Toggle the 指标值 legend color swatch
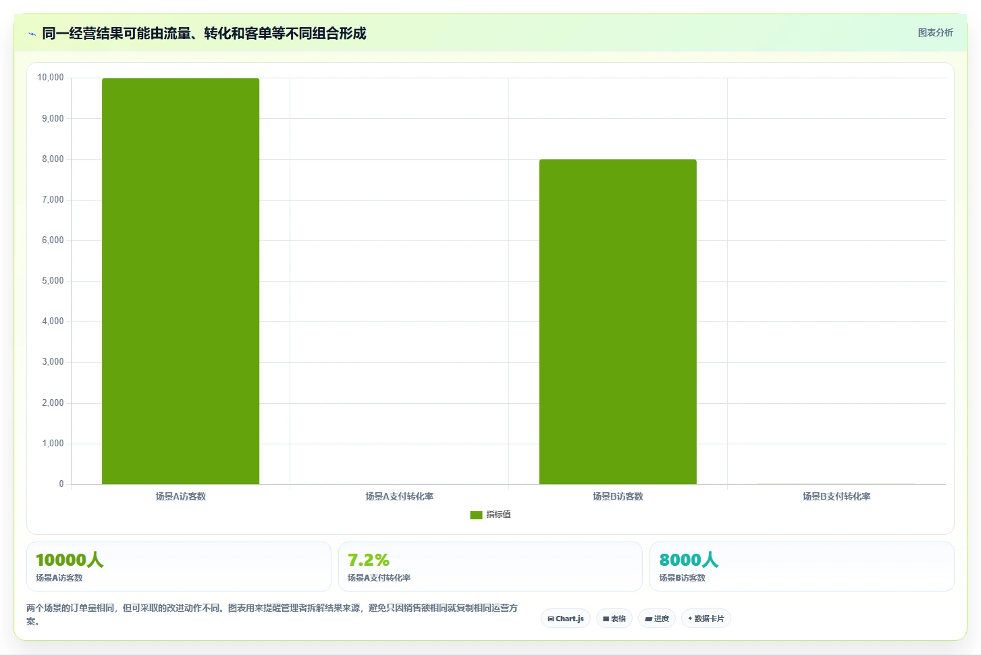Screen dimensions: 981x655 click(476, 515)
